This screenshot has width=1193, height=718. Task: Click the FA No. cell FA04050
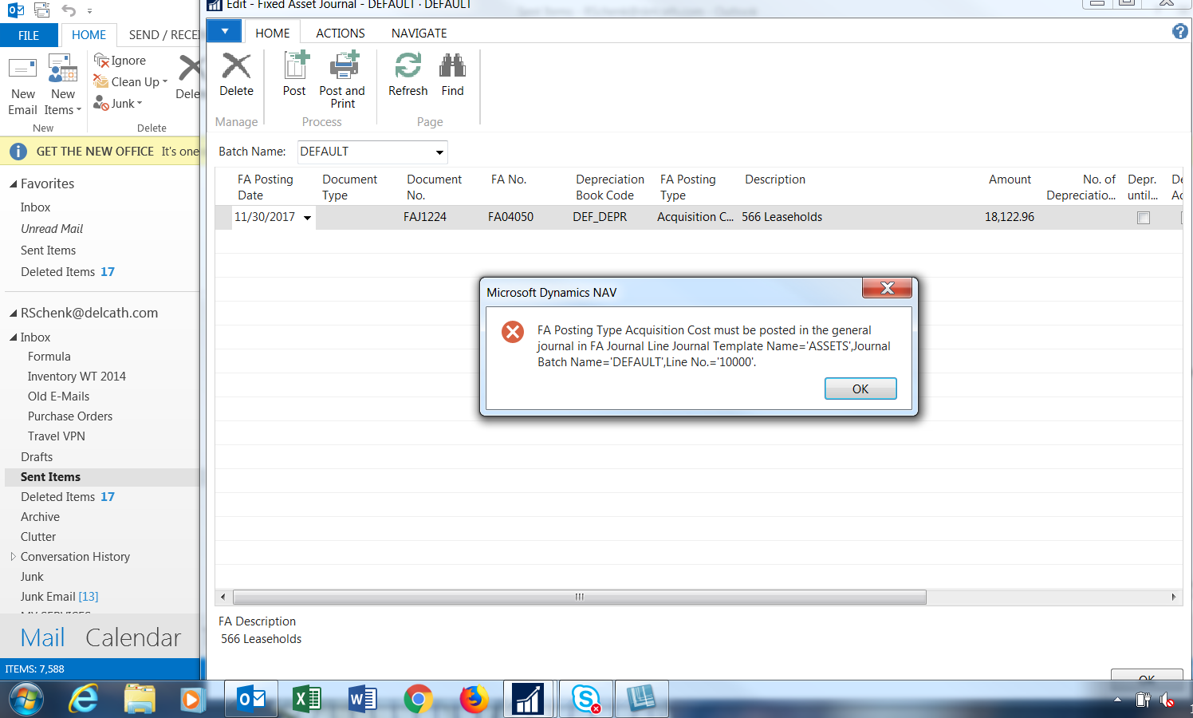pyautogui.click(x=511, y=217)
